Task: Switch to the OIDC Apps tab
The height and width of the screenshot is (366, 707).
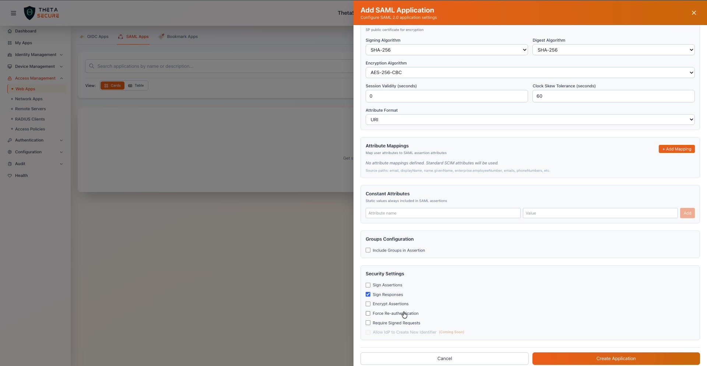Action: tap(98, 36)
